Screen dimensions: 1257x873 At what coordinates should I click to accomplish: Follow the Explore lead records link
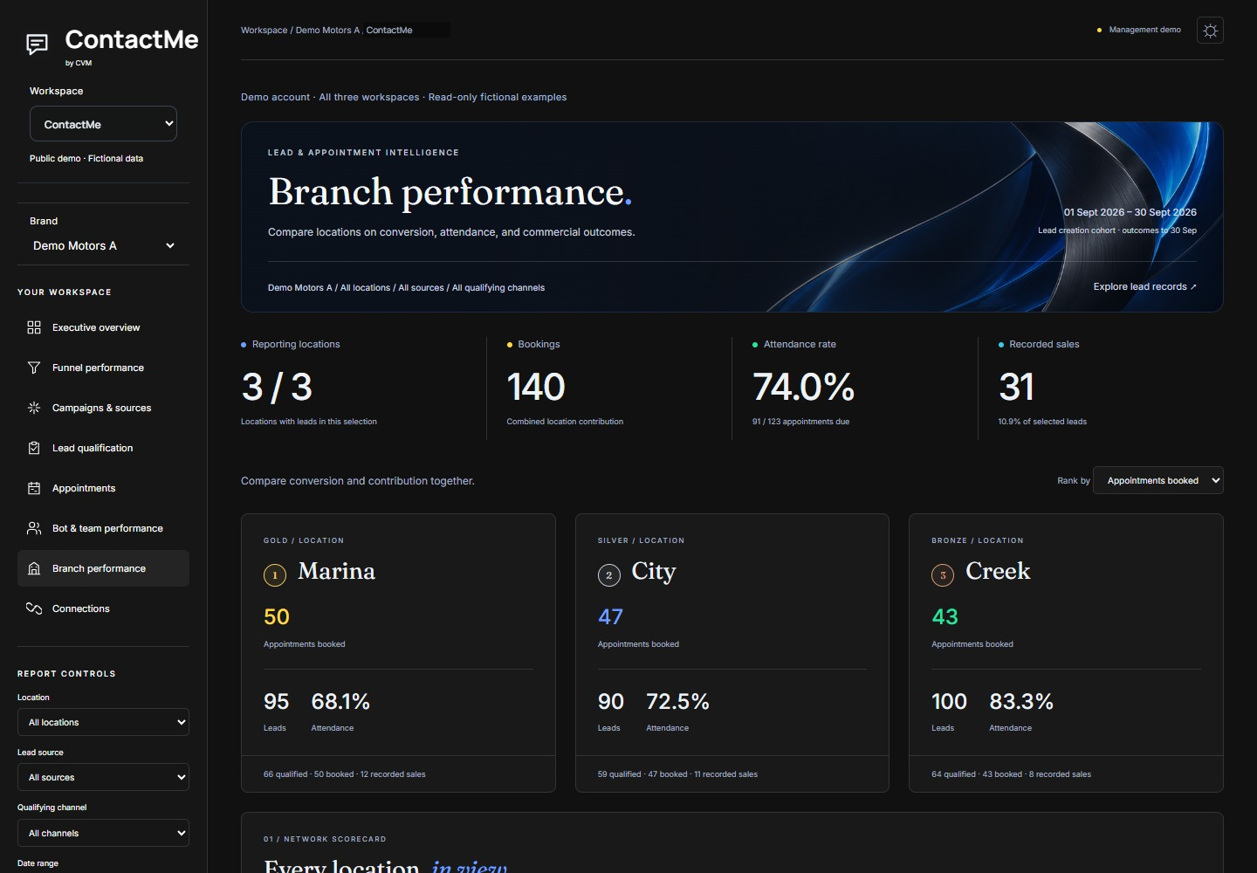(1144, 286)
